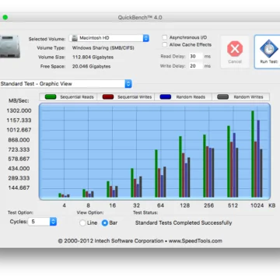Click the Intech Software Corporation copyright line
Image resolution: width=280 pixels, height=280 pixels.
tap(140, 241)
